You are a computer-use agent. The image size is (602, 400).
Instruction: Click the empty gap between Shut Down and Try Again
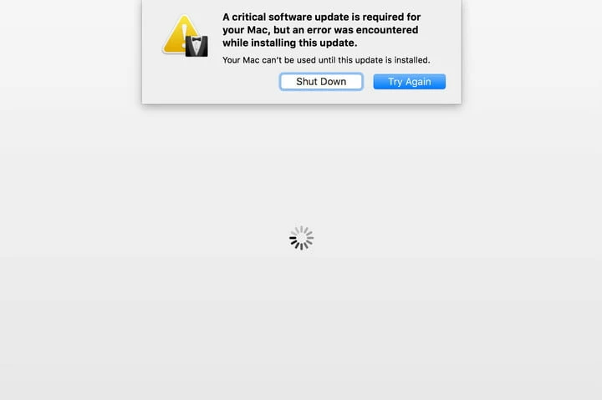368,82
